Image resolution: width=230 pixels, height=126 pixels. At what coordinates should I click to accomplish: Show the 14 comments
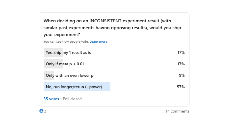pos(177,111)
